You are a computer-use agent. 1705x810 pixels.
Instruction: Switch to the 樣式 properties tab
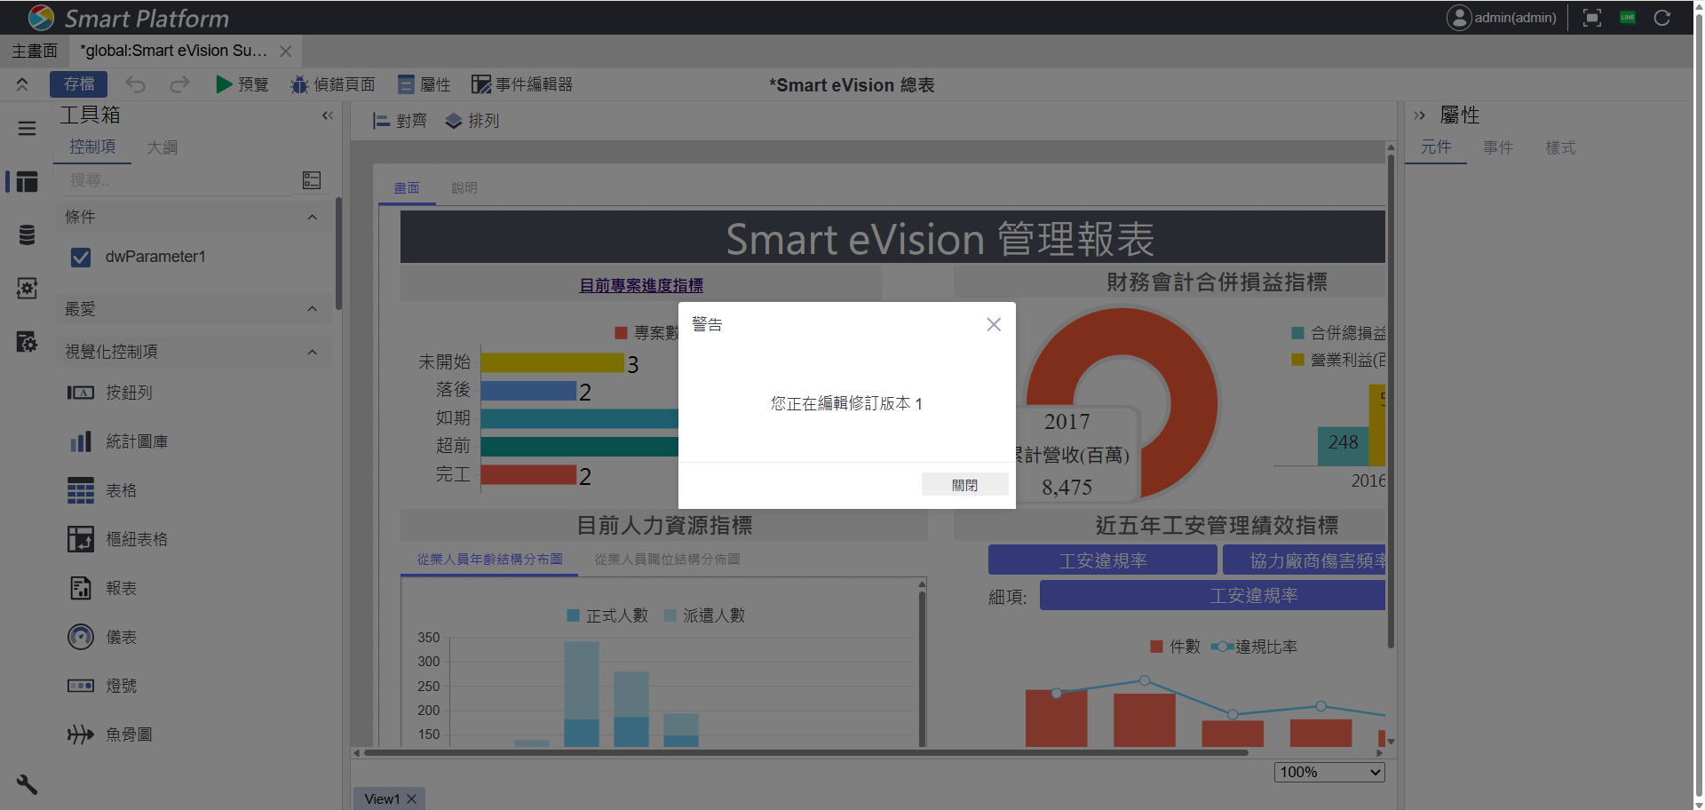point(1560,147)
